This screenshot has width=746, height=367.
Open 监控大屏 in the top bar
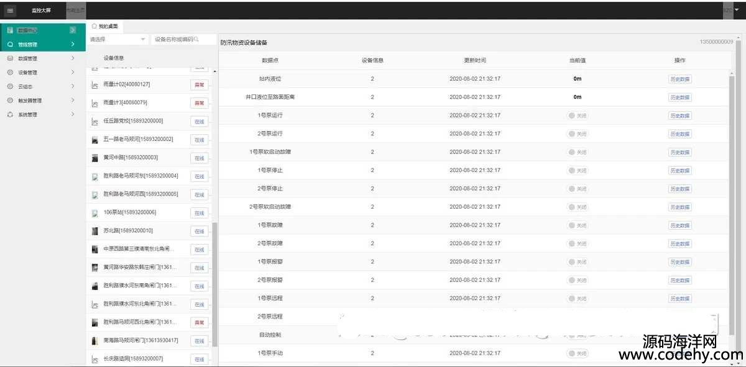pyautogui.click(x=42, y=10)
